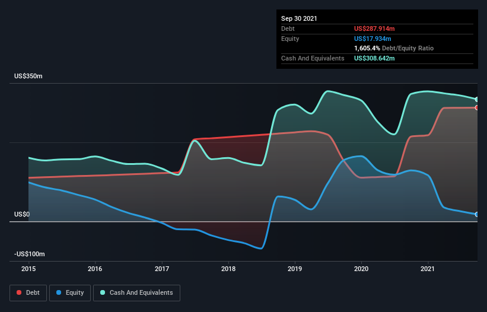
Task: Select the 2021 x-axis label
Action: click(x=428, y=269)
